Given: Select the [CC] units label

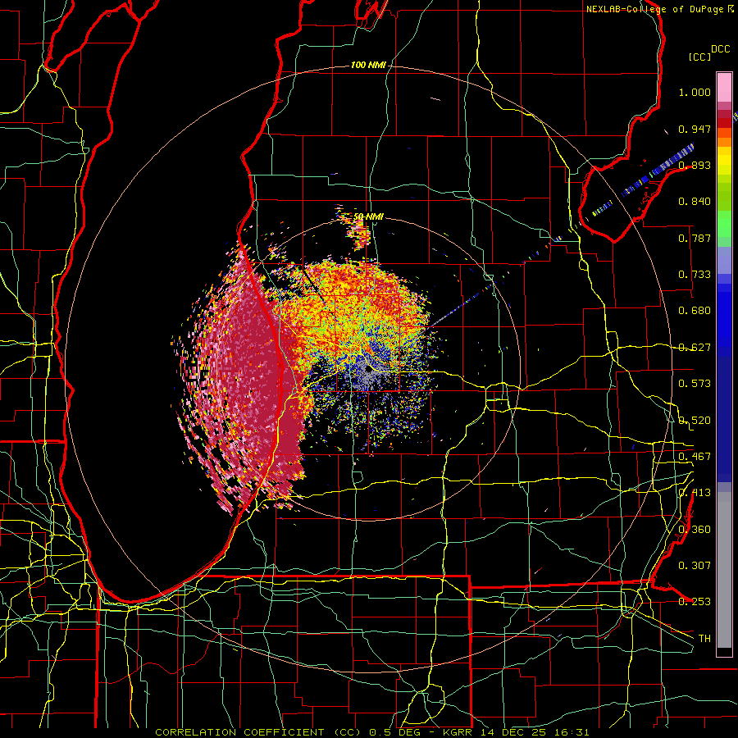Looking at the screenshot, I should (x=700, y=57).
